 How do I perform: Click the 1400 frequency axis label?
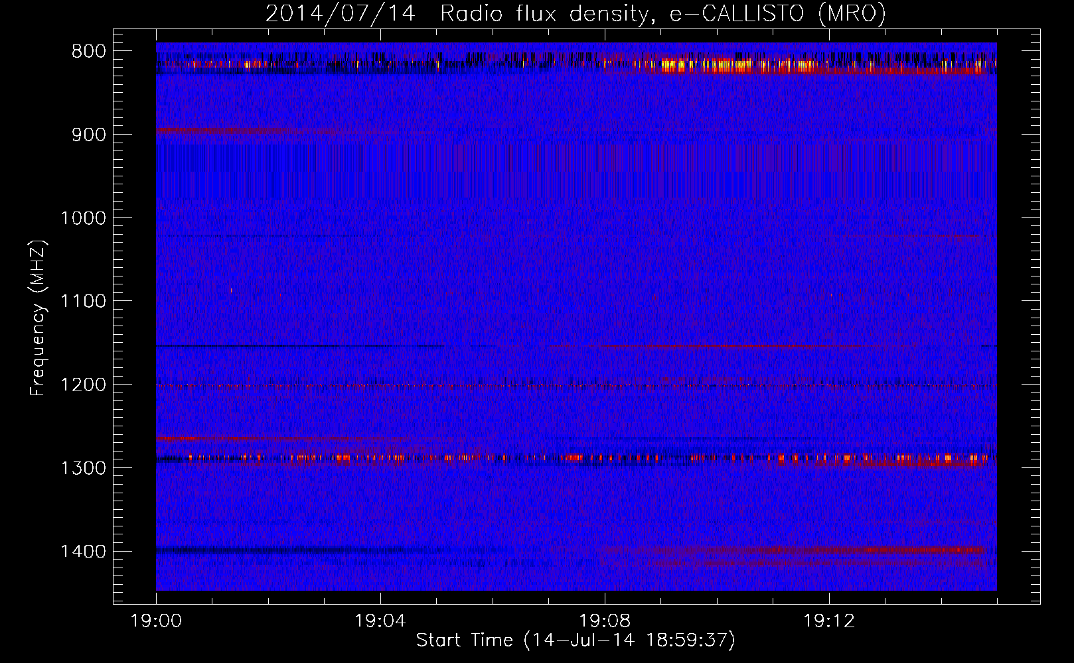(84, 552)
